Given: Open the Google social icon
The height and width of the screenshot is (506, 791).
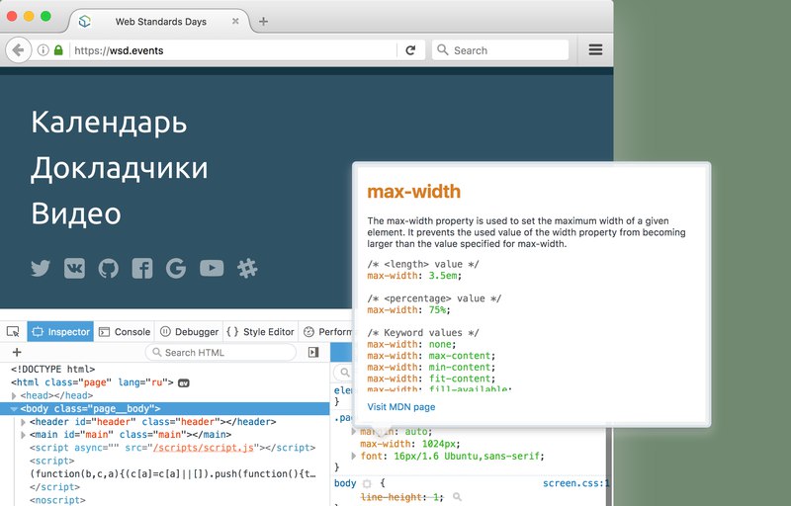Looking at the screenshot, I should point(176,268).
